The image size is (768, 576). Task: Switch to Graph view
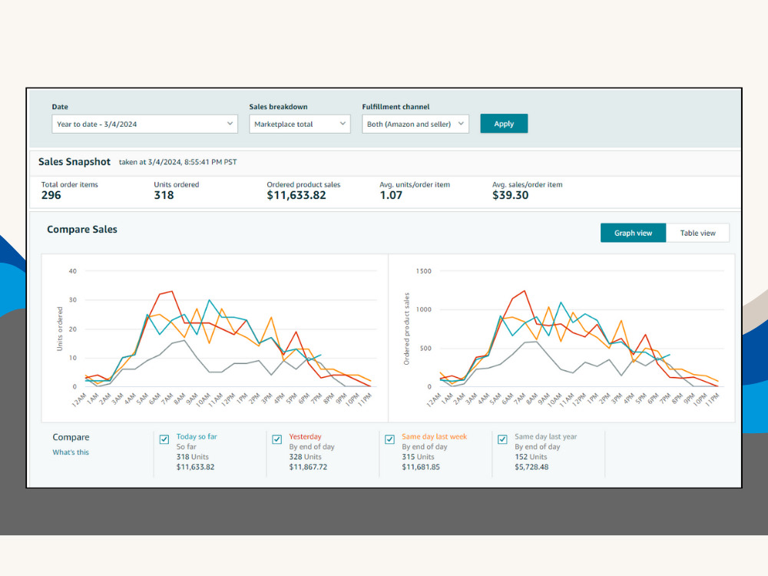pos(633,233)
